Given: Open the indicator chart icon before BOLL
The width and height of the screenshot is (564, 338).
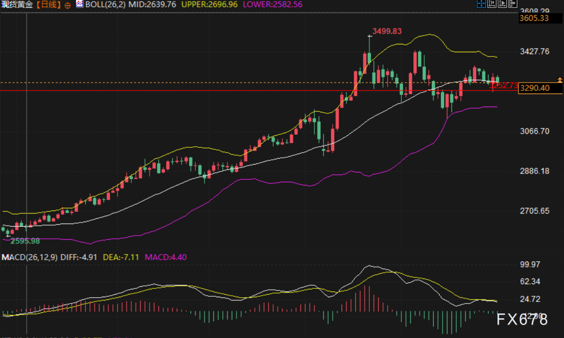Looking at the screenshot, I should coord(80,4).
